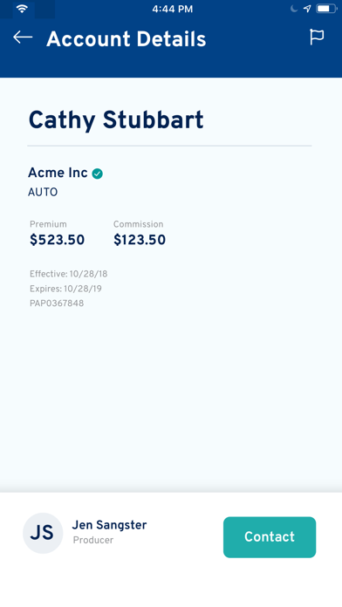Tap the flag icon in header
This screenshot has width=342, height=607.
(x=317, y=38)
